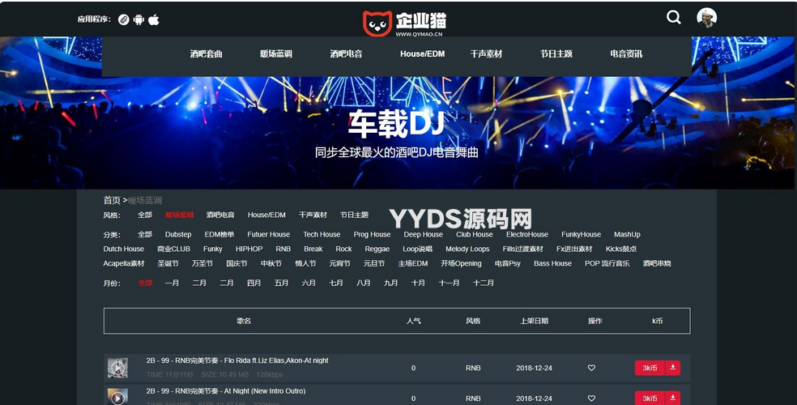Image resolution: width=797 pixels, height=405 pixels.
Task: Filter by 圣诞节 category
Action: pyautogui.click(x=168, y=263)
